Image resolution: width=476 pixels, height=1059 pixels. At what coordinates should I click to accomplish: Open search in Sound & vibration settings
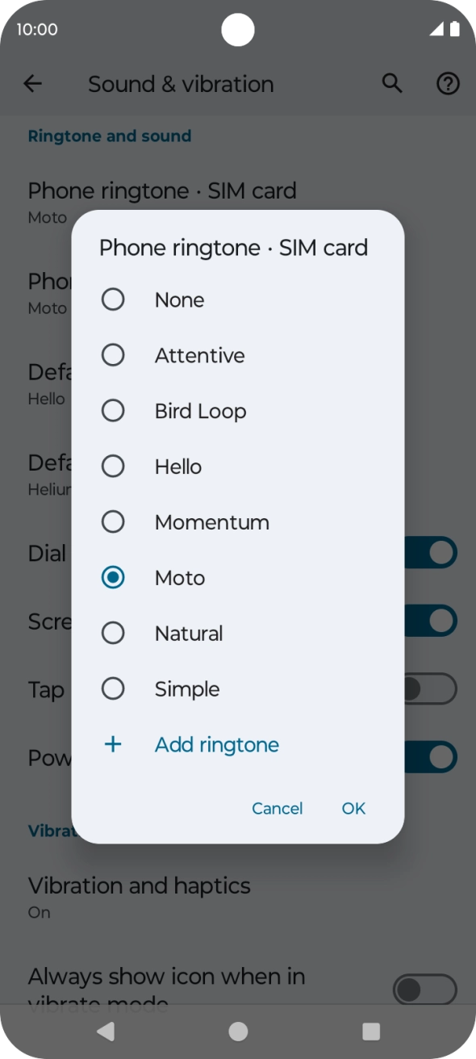pos(392,83)
